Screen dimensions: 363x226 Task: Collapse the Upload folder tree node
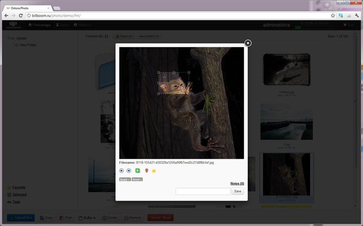pyautogui.click(x=9, y=38)
